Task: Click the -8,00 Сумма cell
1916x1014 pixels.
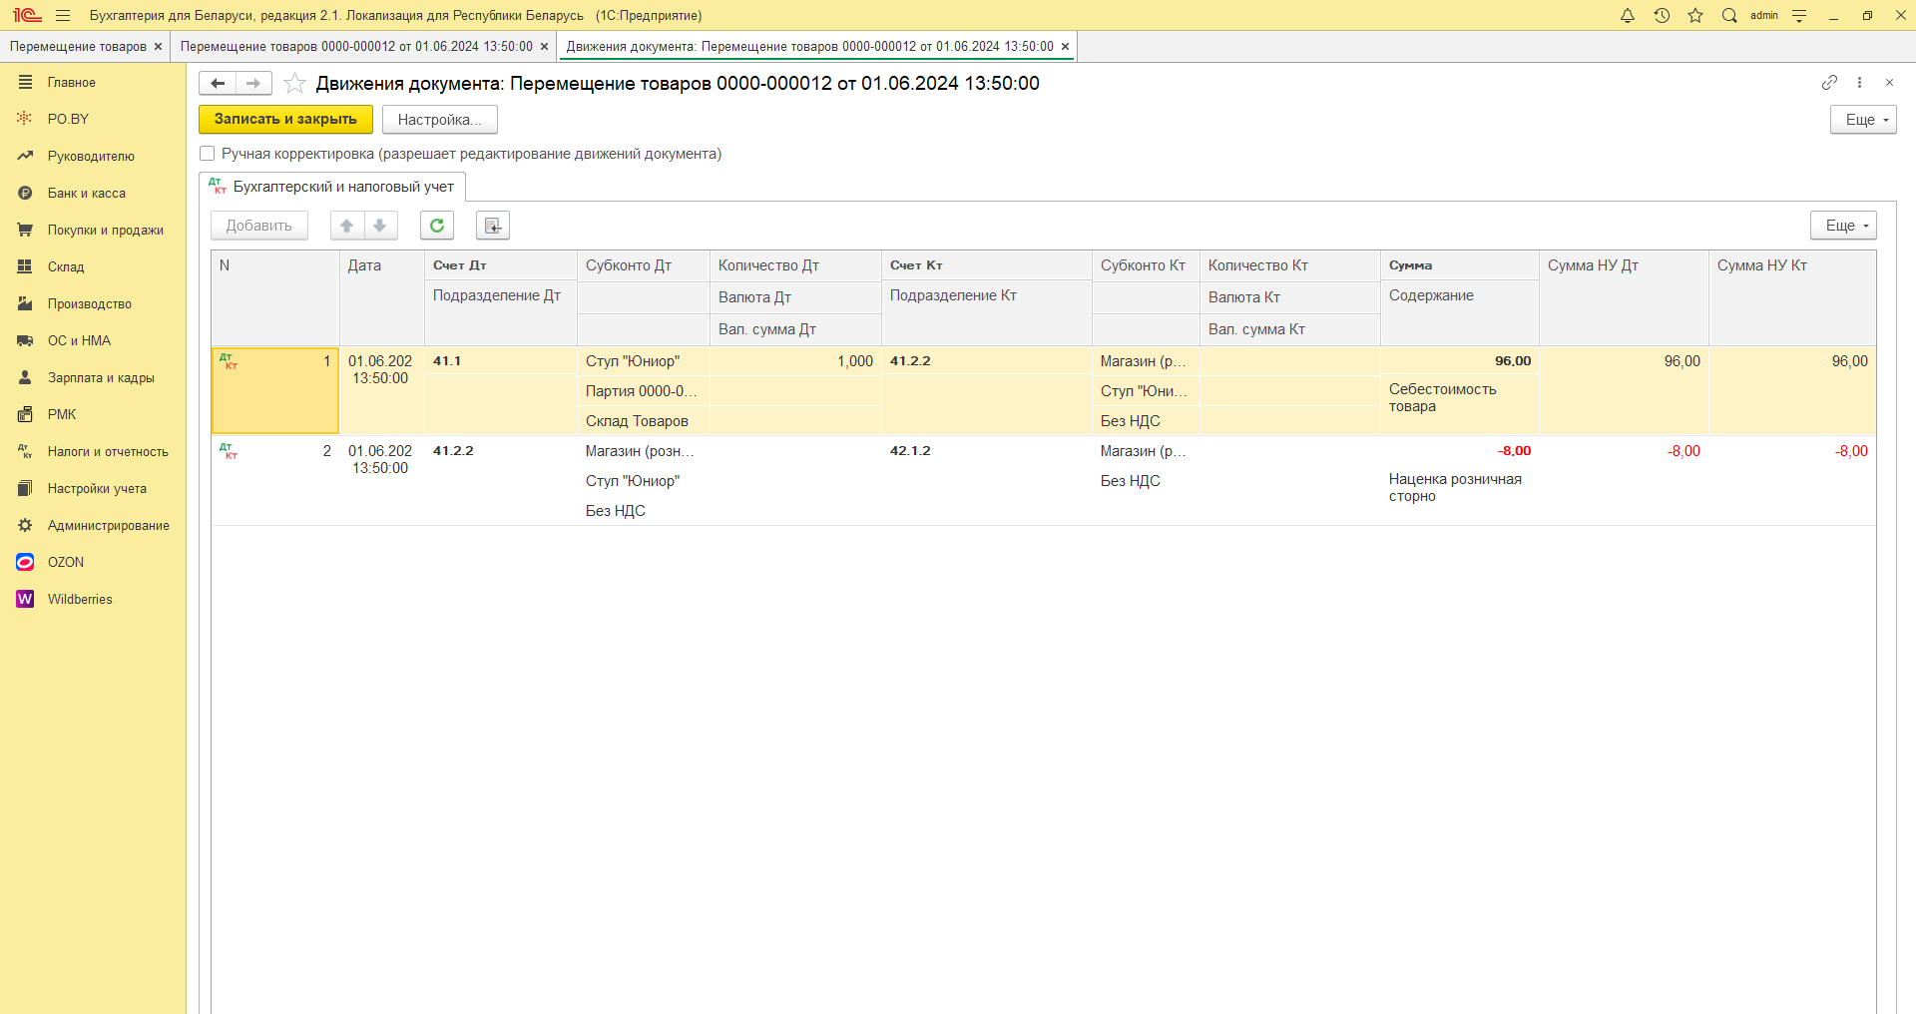Action: [1459, 451]
